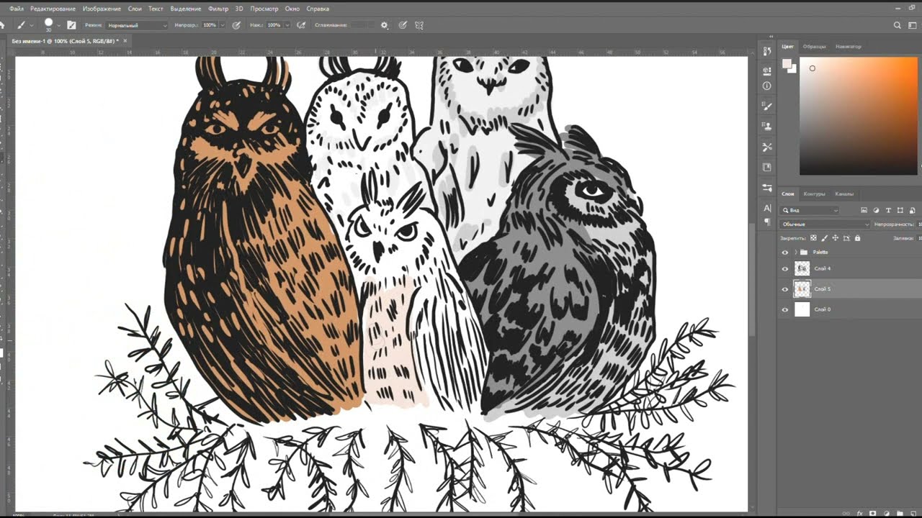Open the History panel icon
The width and height of the screenshot is (922, 518).
click(x=767, y=52)
